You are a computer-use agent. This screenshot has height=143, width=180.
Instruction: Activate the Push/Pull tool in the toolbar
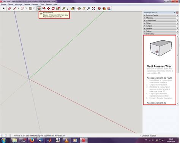pos(39,8)
